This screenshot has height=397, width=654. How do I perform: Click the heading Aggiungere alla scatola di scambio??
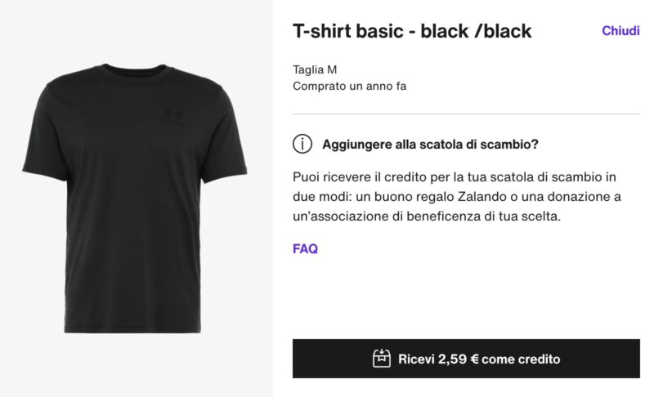[x=430, y=145]
